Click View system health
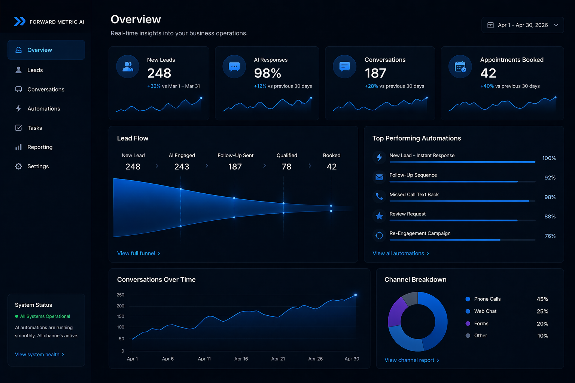Screen dimensions: 575x383 pos(37,354)
